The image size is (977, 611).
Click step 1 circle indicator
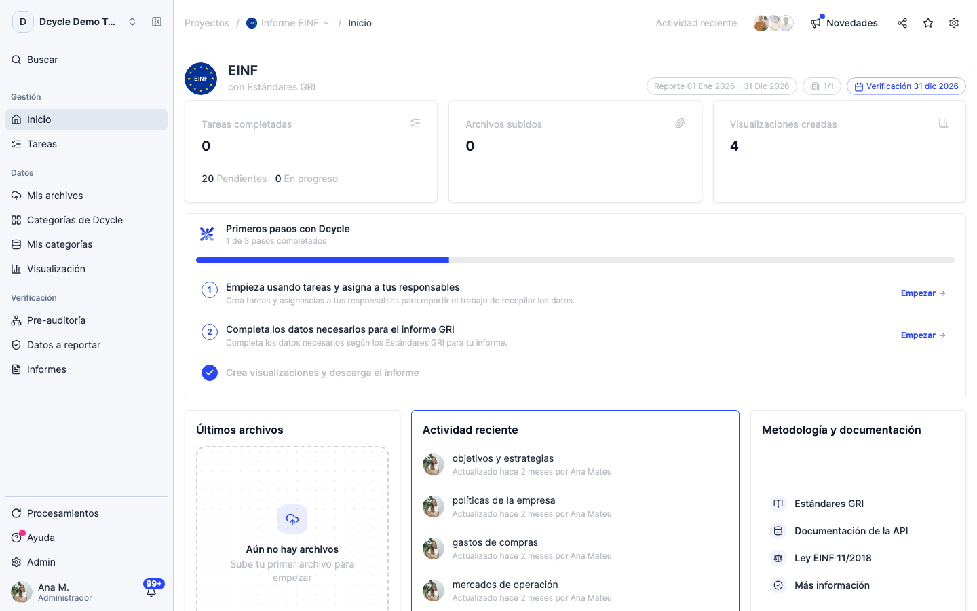click(210, 290)
